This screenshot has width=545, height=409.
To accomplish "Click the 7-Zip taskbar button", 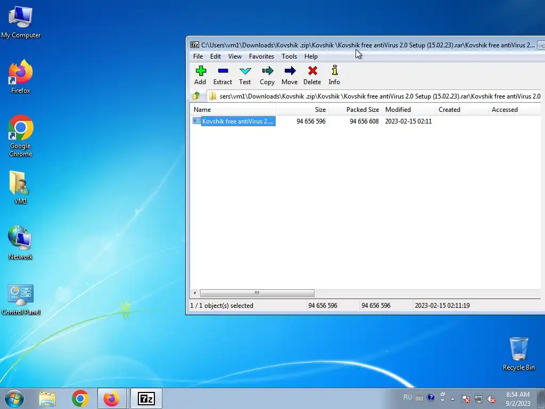I will pyautogui.click(x=146, y=398).
